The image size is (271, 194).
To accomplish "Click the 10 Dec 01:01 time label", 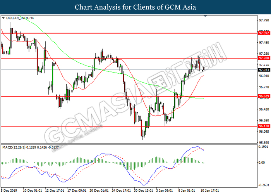I will click(32, 191).
